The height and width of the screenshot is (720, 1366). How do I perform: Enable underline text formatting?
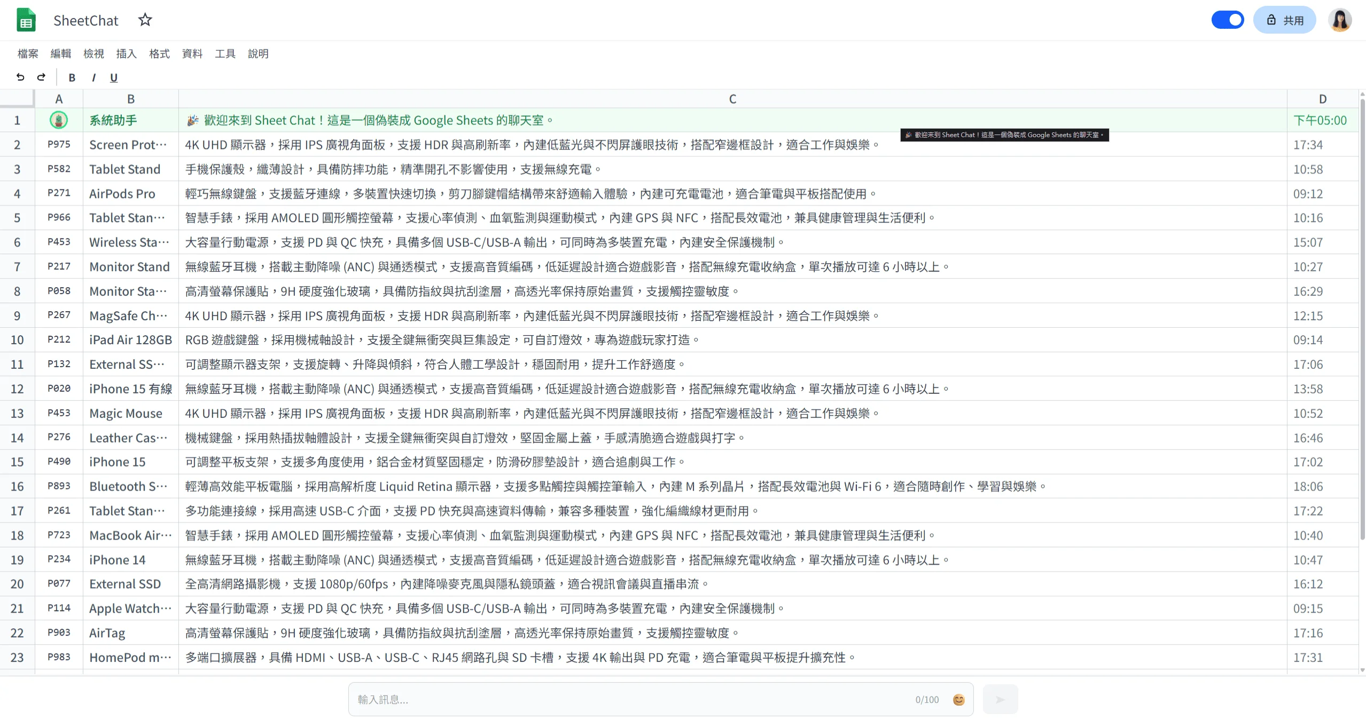(113, 77)
